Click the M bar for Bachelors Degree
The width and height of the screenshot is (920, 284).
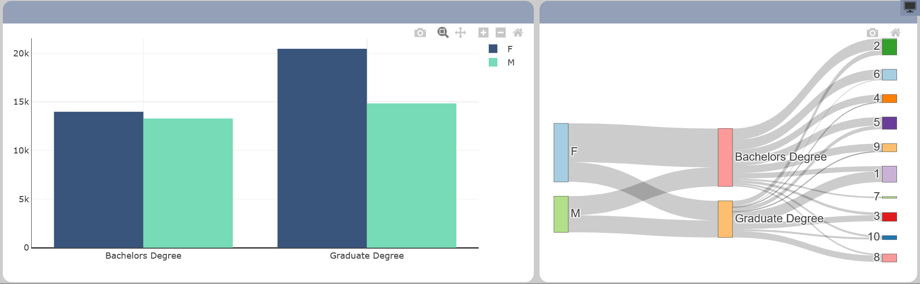coord(188,183)
